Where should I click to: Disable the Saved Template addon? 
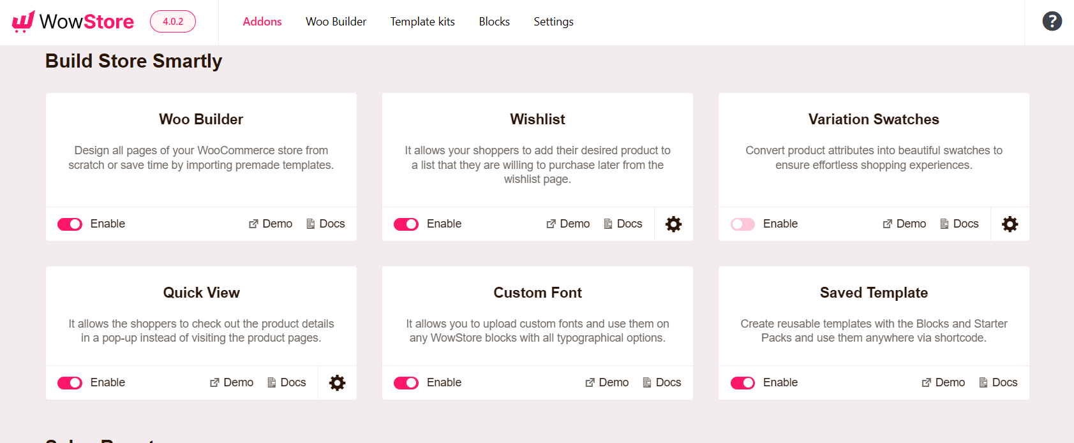(743, 382)
